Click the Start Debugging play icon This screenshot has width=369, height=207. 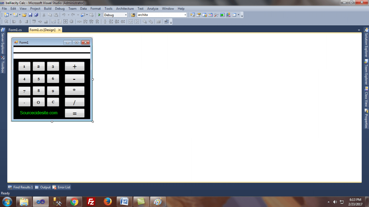(x=99, y=15)
